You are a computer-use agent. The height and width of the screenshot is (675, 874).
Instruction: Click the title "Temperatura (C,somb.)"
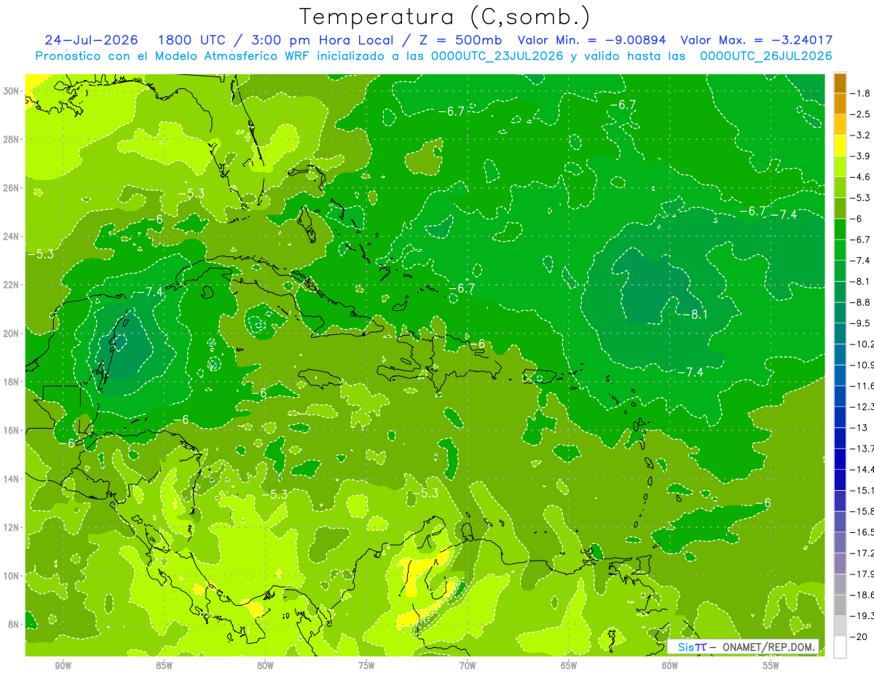445,17
